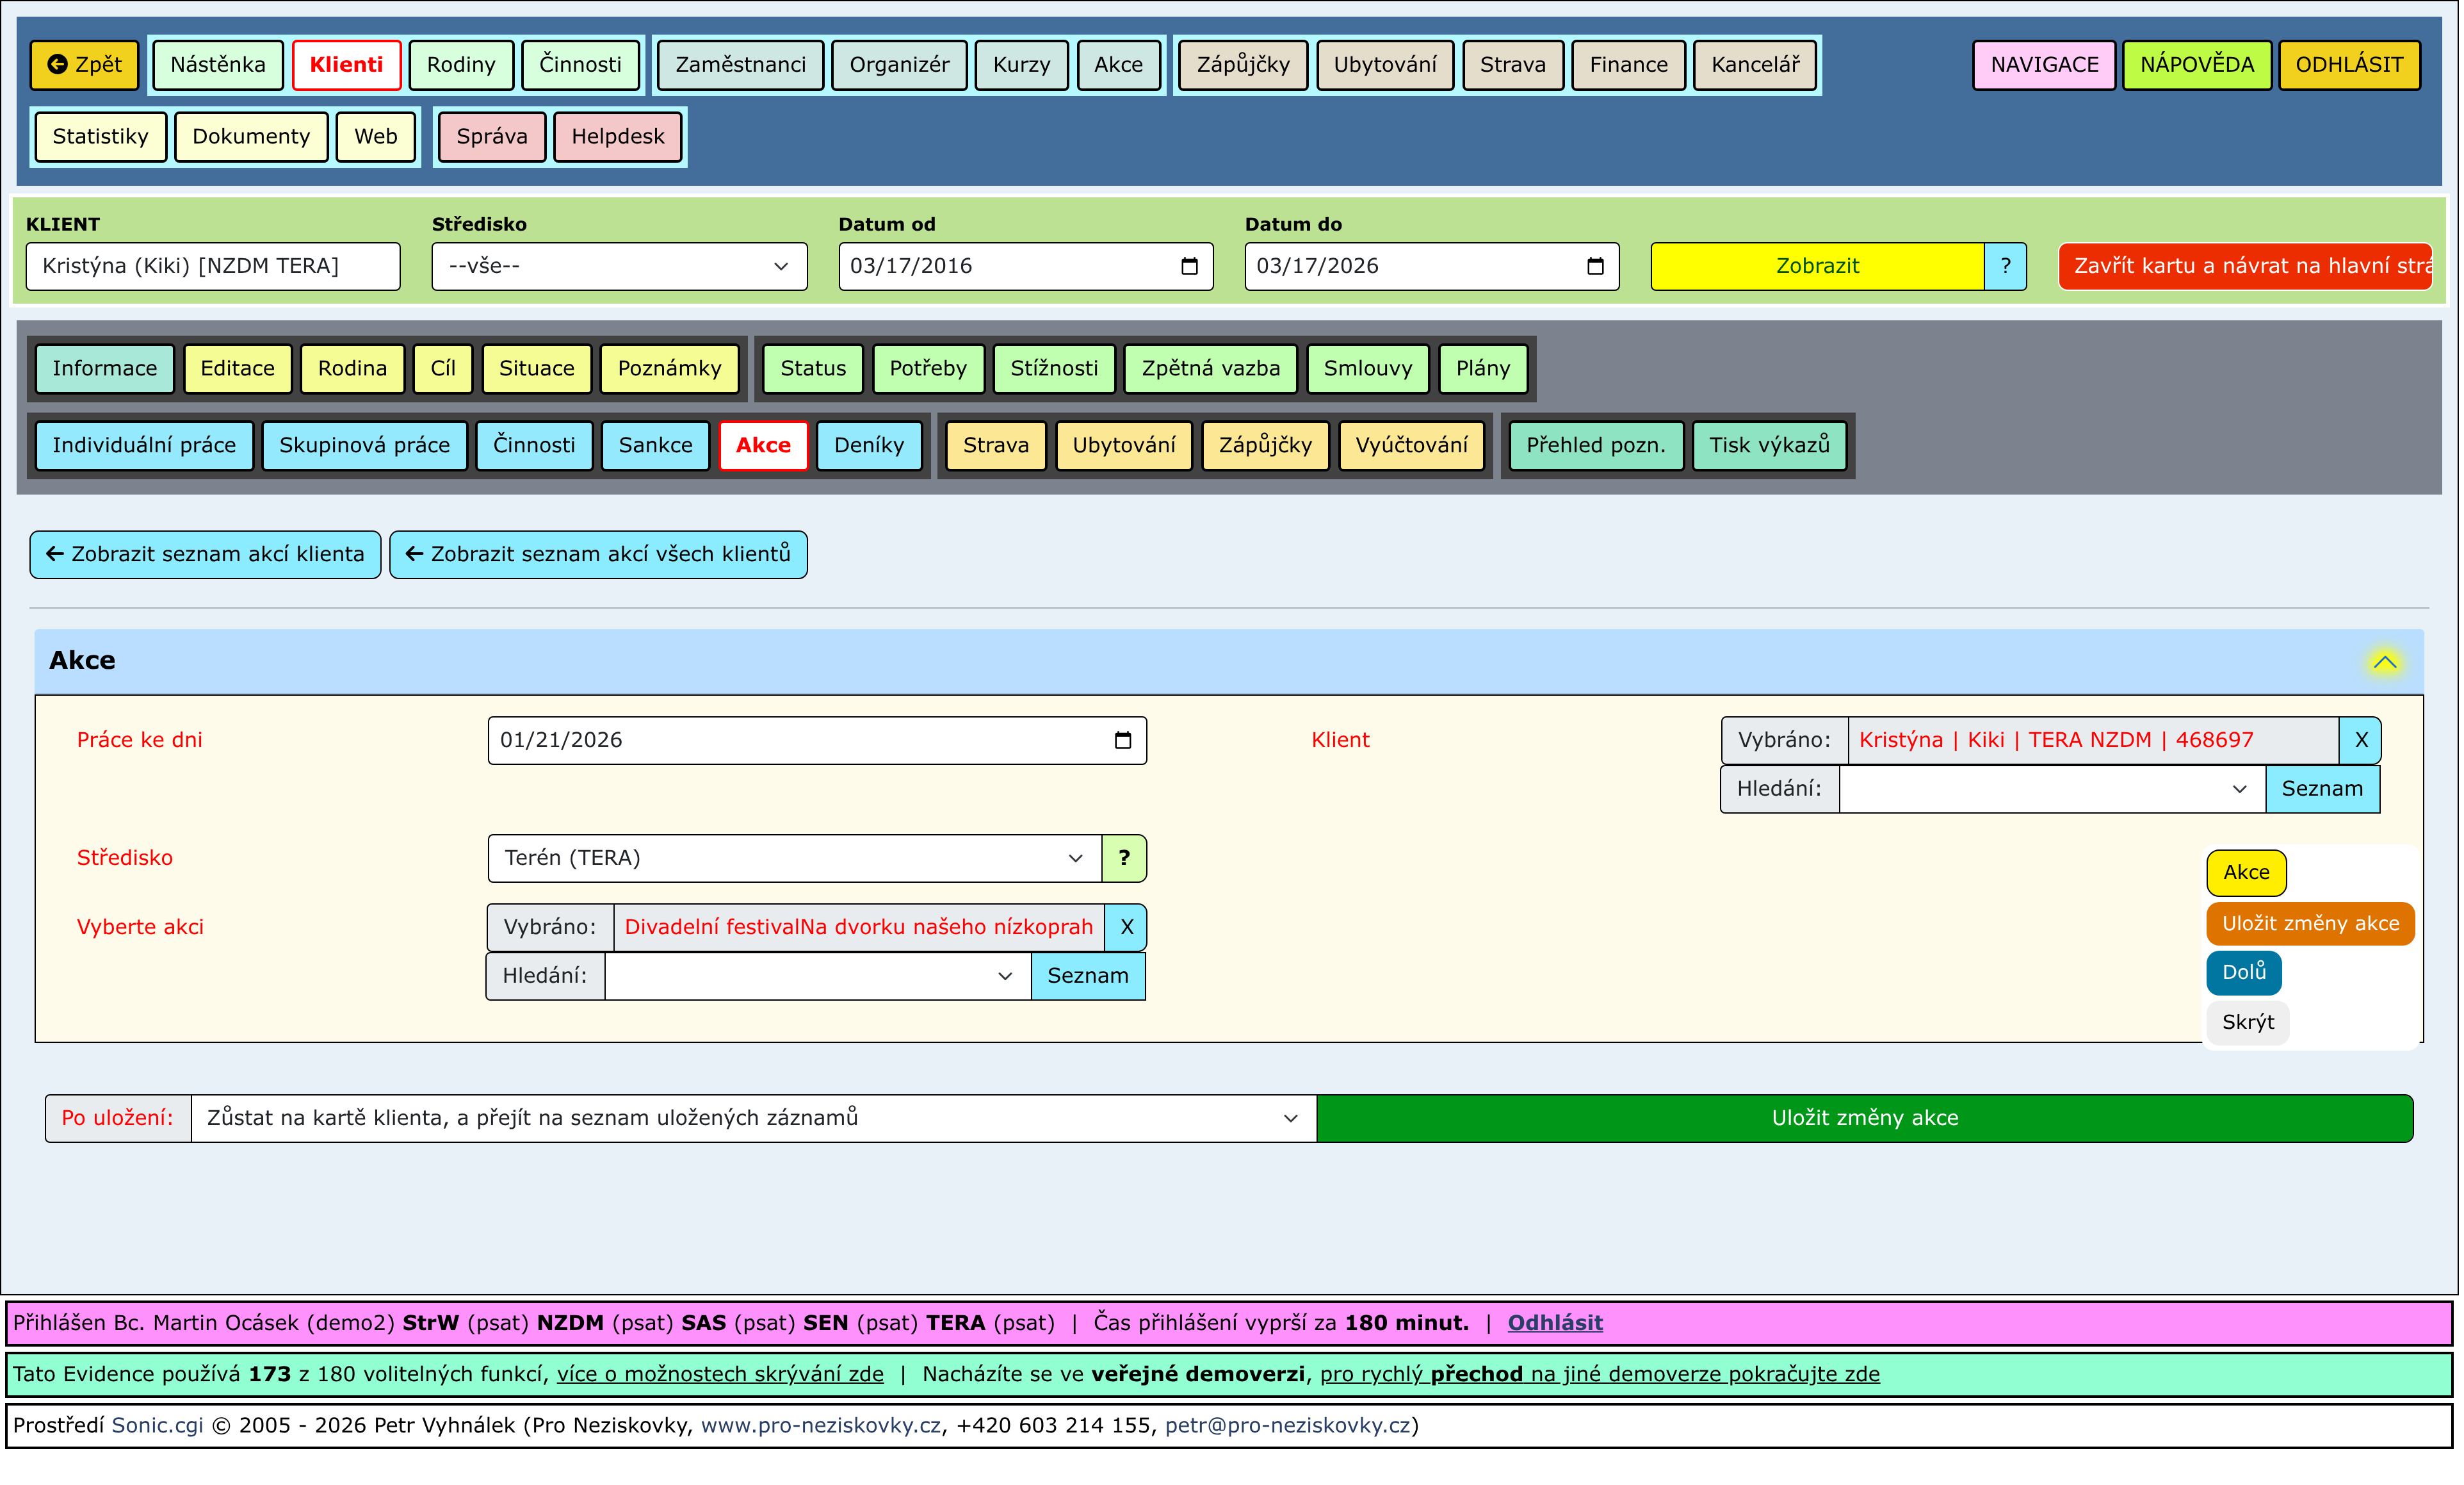Screen dimensions: 2464x1485
Task: Click the Zpět back arrow button
Action: (x=84, y=65)
